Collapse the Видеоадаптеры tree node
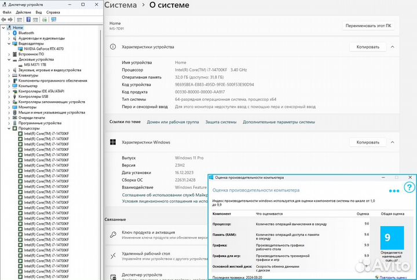Viewport: 417px width, 280px height. click(9, 43)
